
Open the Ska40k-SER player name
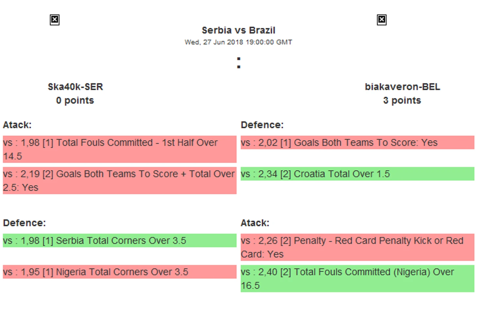pyautogui.click(x=75, y=87)
